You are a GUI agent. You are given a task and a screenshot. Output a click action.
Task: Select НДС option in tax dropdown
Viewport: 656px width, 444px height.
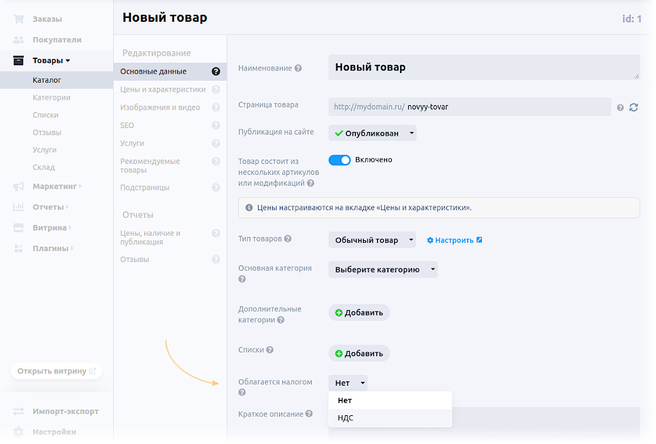click(x=346, y=418)
